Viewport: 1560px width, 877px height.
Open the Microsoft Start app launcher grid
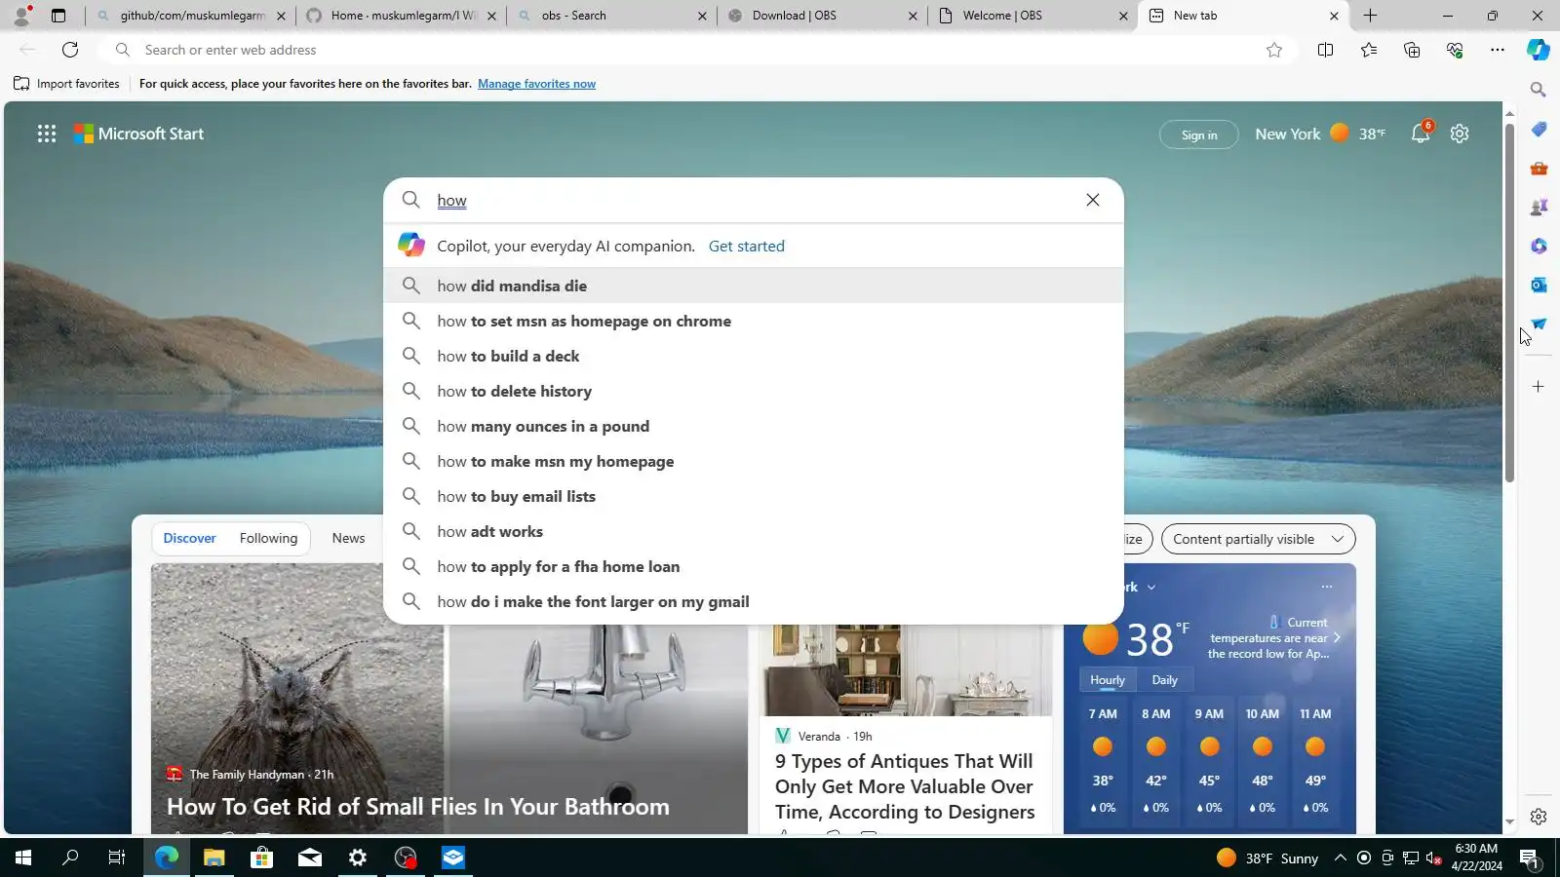(x=47, y=133)
